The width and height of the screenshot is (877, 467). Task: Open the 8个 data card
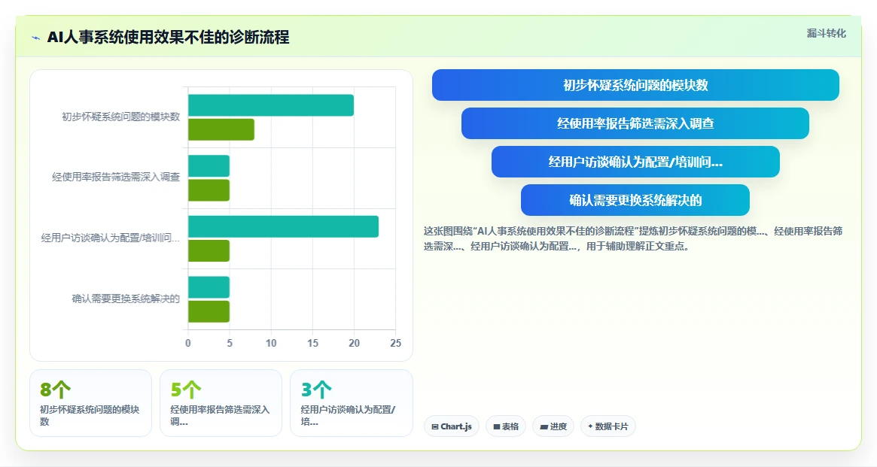(x=90, y=403)
